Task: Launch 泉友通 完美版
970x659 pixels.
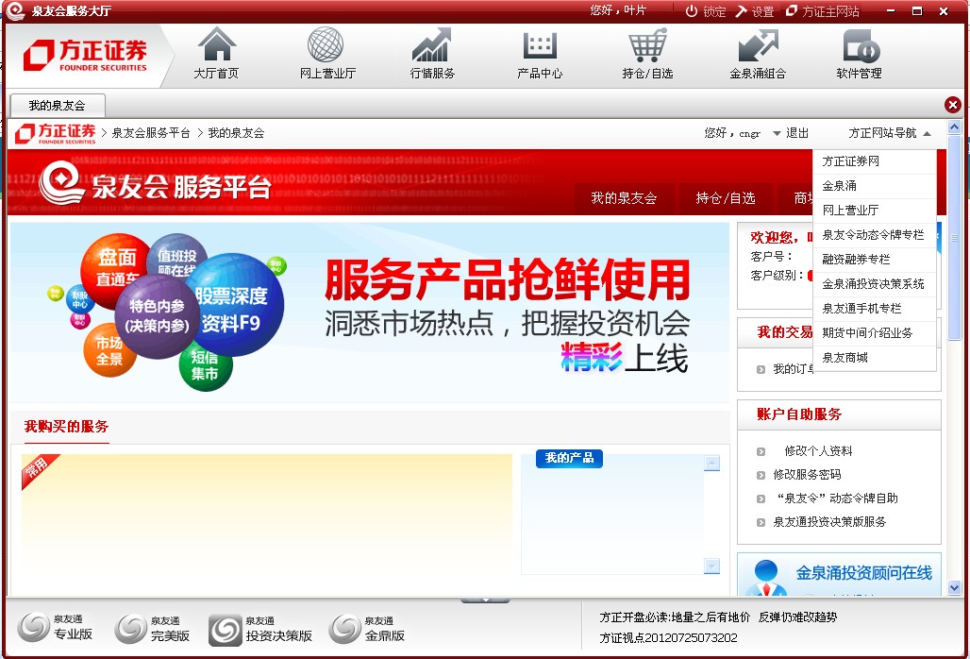Action: tap(152, 629)
